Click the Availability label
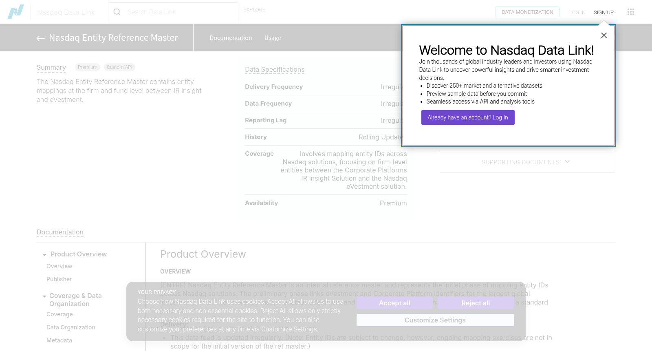Image resolution: width=652 pixels, height=351 pixels. click(261, 203)
